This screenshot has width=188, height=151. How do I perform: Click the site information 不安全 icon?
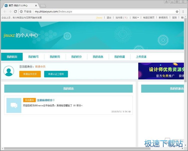click(22, 12)
